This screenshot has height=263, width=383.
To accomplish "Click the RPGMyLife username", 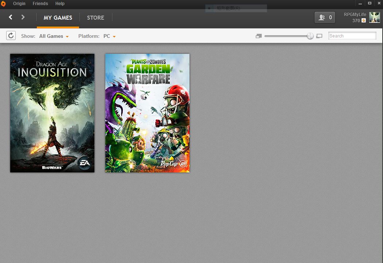I will [355, 15].
